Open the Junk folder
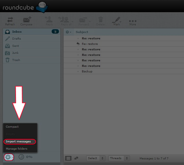 click(32, 53)
